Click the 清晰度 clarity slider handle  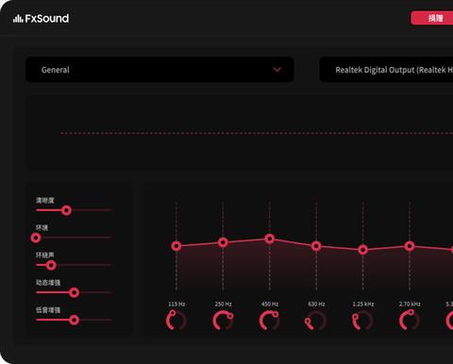[x=66, y=210]
